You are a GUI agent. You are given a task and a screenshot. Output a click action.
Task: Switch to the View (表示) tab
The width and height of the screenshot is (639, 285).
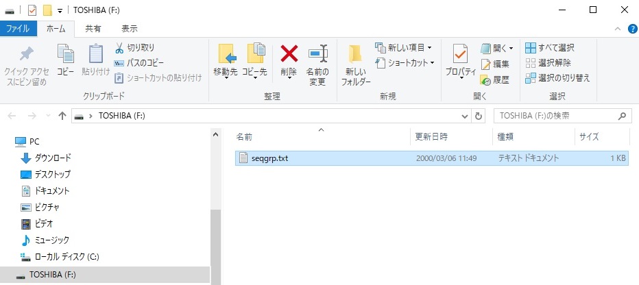pyautogui.click(x=130, y=29)
